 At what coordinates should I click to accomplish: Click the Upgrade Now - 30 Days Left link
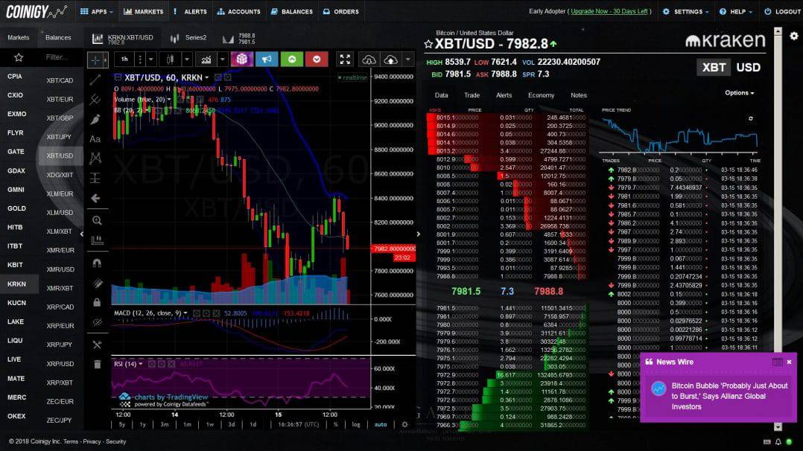coord(609,11)
